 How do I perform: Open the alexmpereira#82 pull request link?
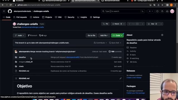pyautogui.click(x=73, y=57)
